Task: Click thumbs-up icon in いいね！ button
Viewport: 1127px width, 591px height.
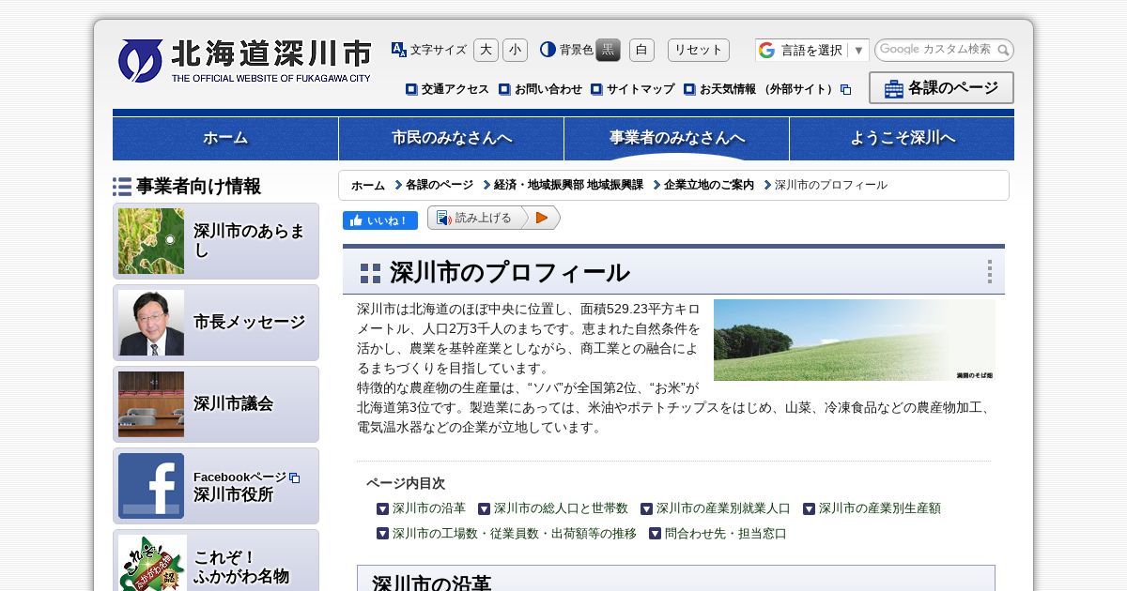Action: [356, 220]
